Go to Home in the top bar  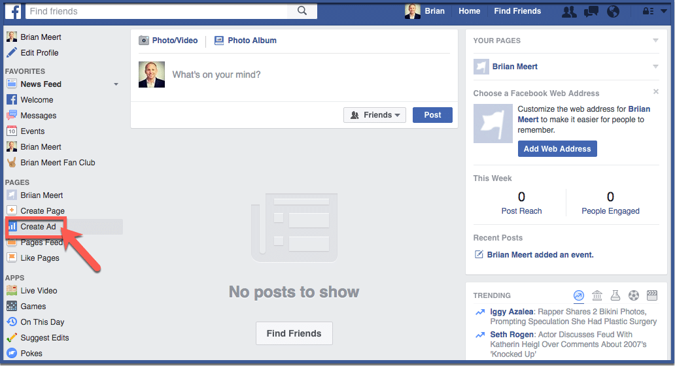click(469, 11)
